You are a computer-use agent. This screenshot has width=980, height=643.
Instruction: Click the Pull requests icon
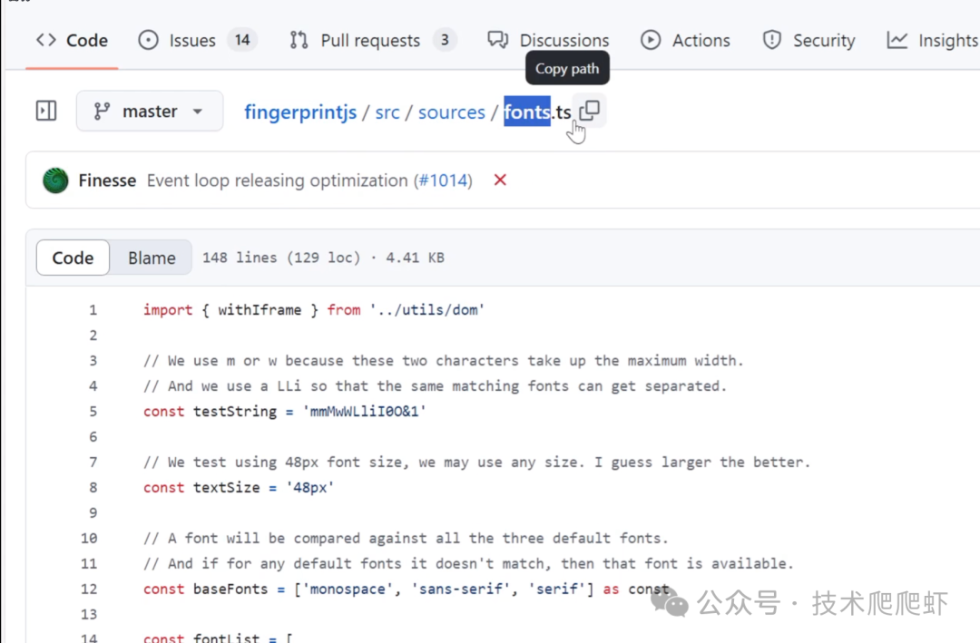(299, 40)
